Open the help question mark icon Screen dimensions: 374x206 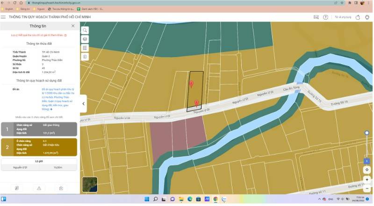click(325, 17)
